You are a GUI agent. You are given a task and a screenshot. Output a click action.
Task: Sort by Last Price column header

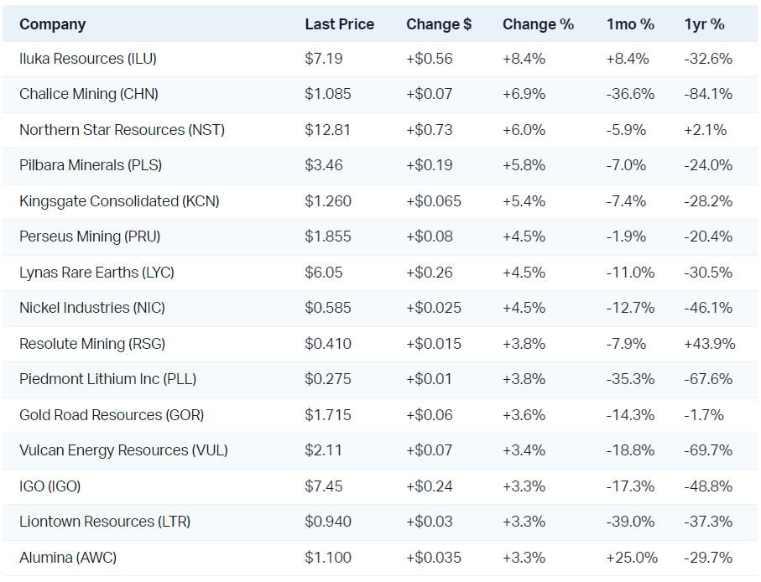(339, 24)
